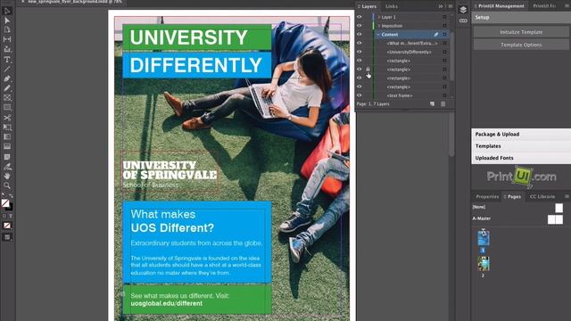Select the Zoom magnifier tool
This screenshot has width=571, height=321.
tap(7, 185)
